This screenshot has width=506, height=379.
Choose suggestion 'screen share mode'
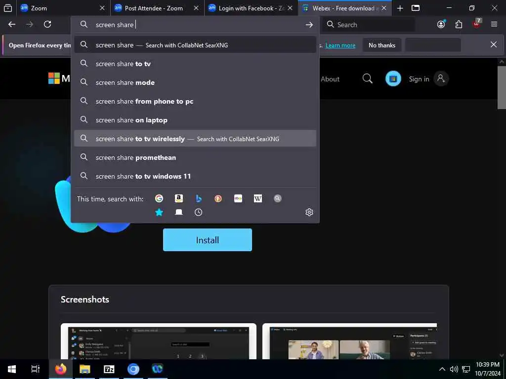[195, 82]
